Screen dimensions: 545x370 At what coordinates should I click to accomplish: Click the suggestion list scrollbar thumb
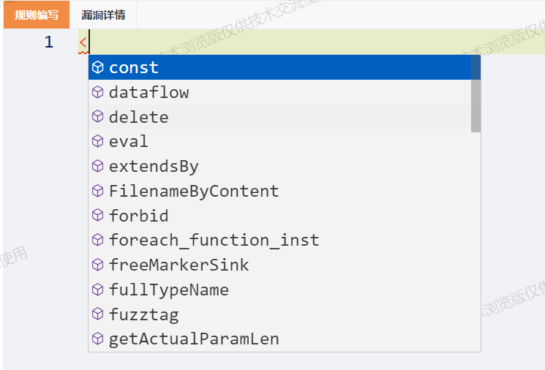[x=476, y=94]
